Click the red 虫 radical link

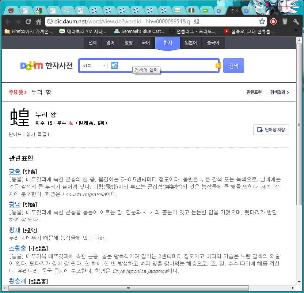71,123
